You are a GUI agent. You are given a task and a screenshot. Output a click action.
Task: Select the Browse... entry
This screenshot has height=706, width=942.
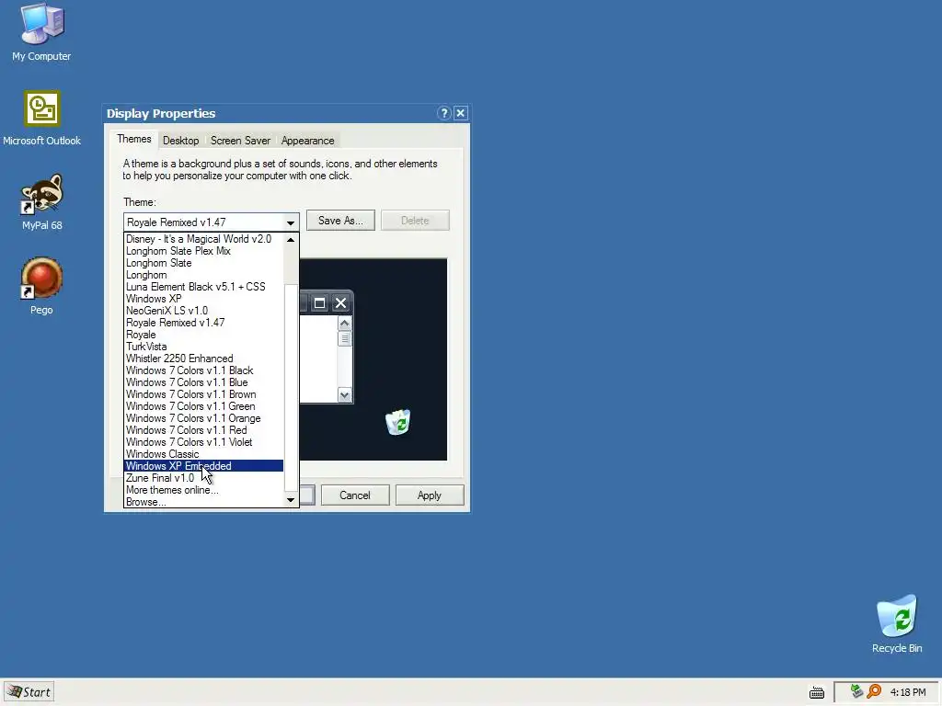coord(203,502)
